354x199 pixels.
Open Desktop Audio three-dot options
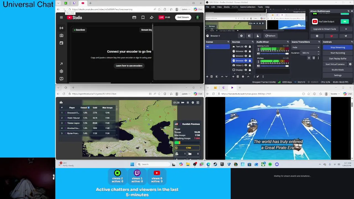click(258, 50)
